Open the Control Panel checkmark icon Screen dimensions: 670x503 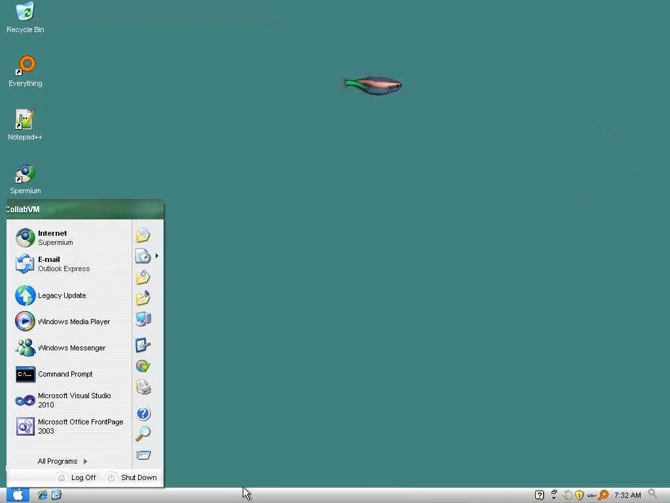coord(143,345)
